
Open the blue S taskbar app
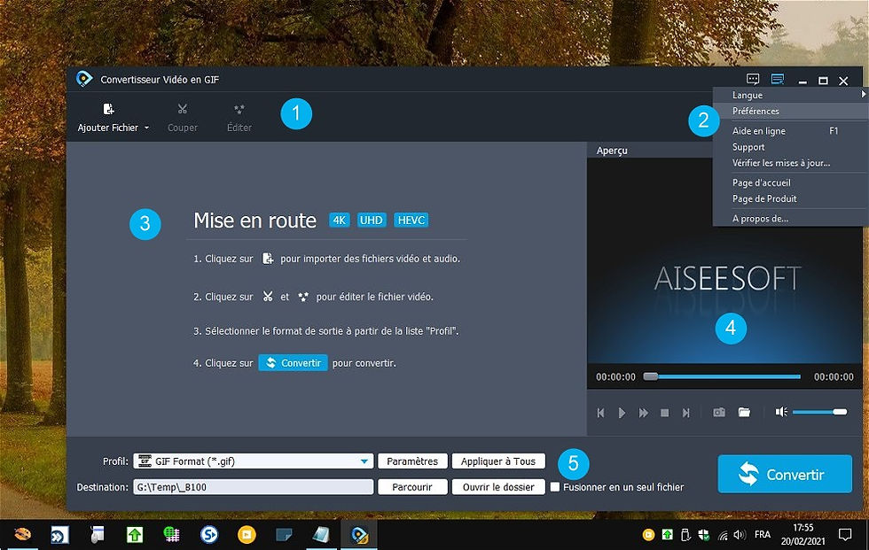pos(209,535)
